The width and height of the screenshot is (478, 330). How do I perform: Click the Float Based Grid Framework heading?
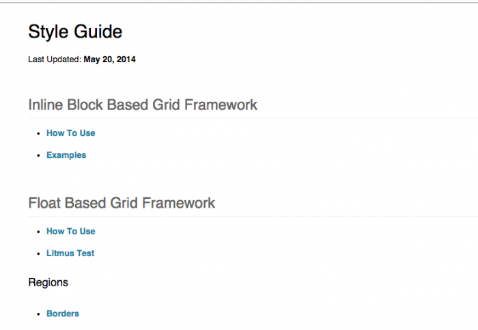[x=122, y=203]
